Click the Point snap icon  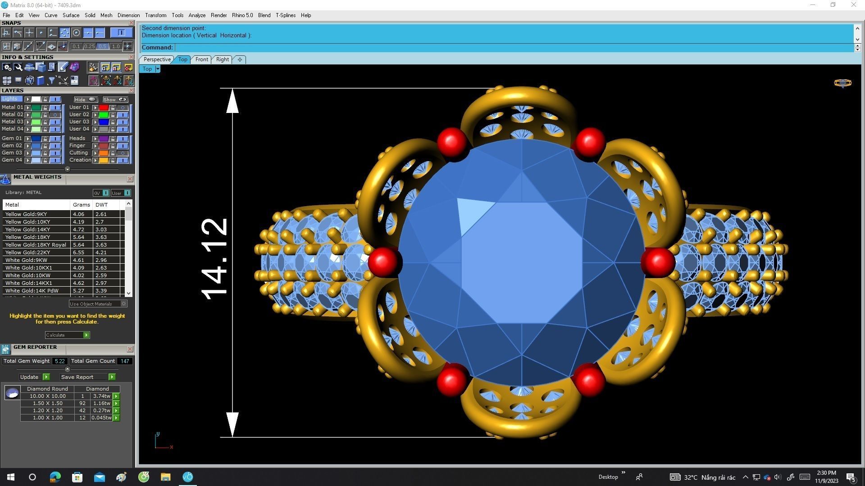point(41,33)
